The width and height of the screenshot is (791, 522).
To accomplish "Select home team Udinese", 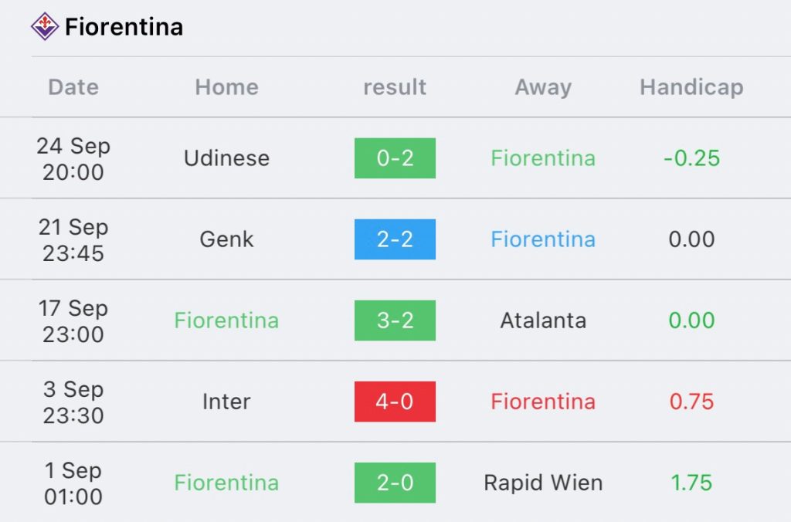I will [x=226, y=158].
